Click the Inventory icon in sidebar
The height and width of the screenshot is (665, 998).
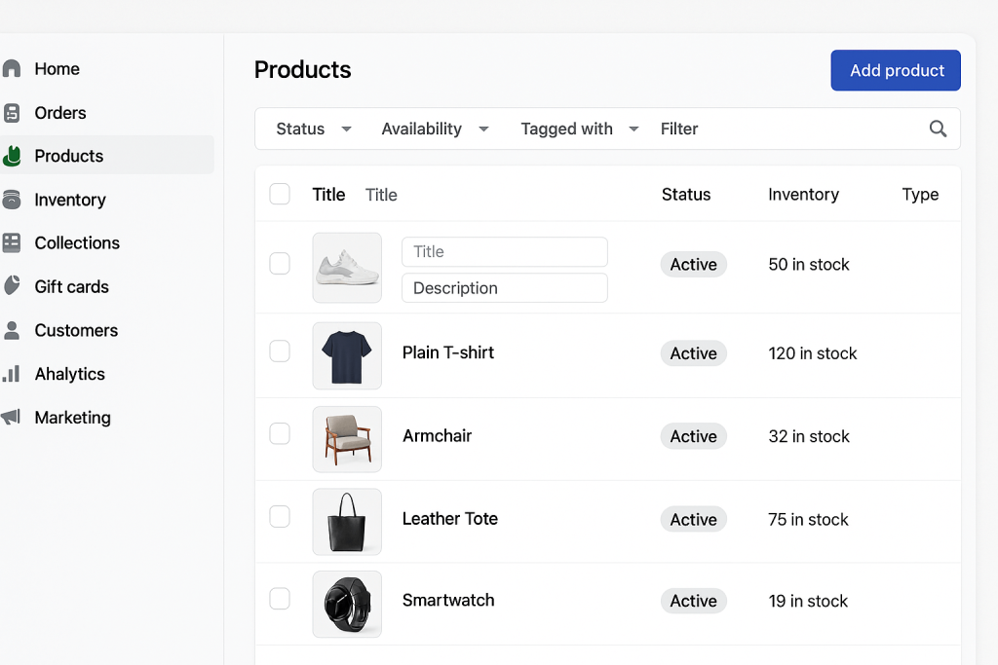tap(12, 200)
